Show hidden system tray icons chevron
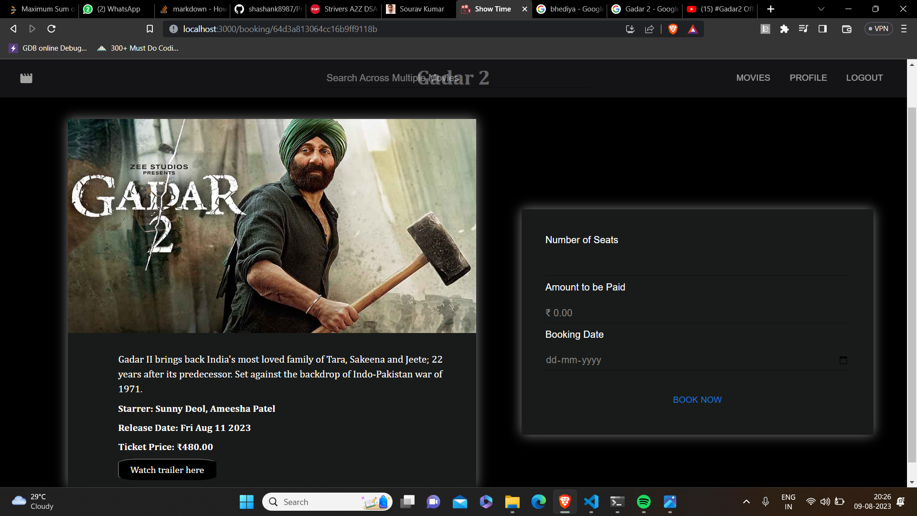The width and height of the screenshot is (917, 516). 746,502
